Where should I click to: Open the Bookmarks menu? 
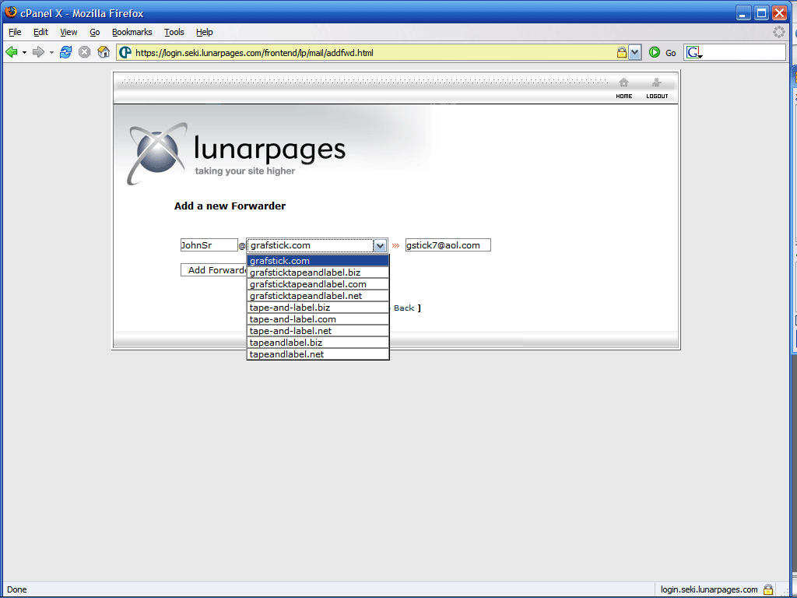coord(132,32)
